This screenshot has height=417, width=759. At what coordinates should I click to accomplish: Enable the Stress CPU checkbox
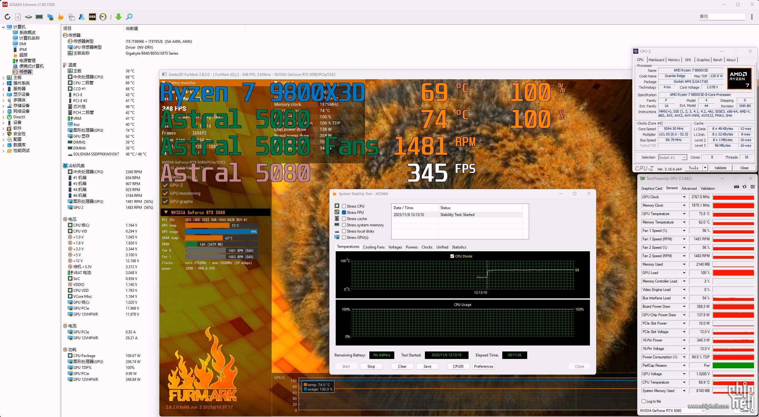pyautogui.click(x=344, y=206)
